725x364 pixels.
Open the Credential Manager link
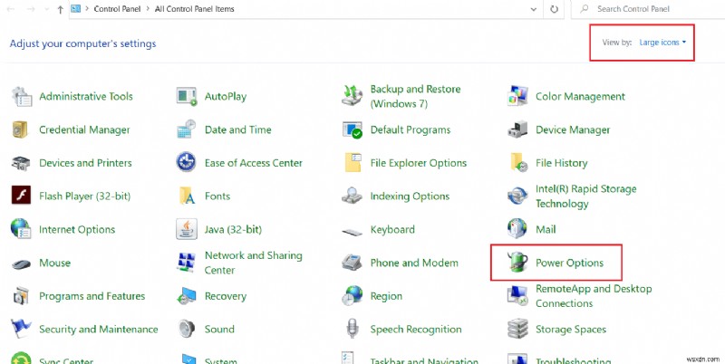pyautogui.click(x=84, y=130)
